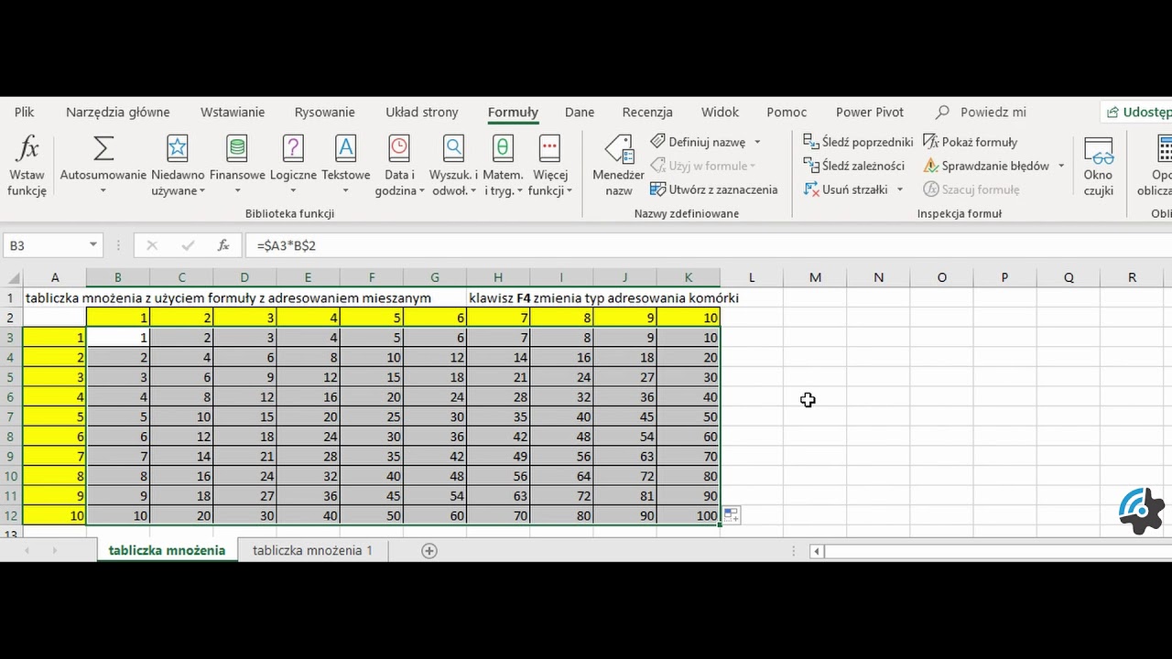This screenshot has height=659, width=1172.
Task: Switch to Wstawianie tab
Action: coord(233,112)
